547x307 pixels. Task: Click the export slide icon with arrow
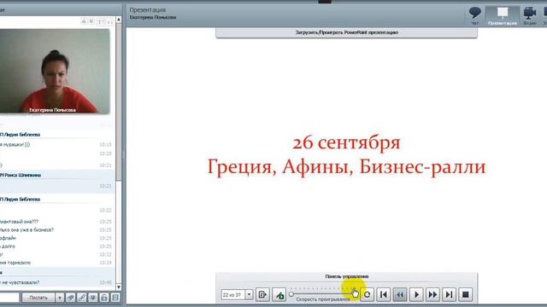click(x=262, y=294)
